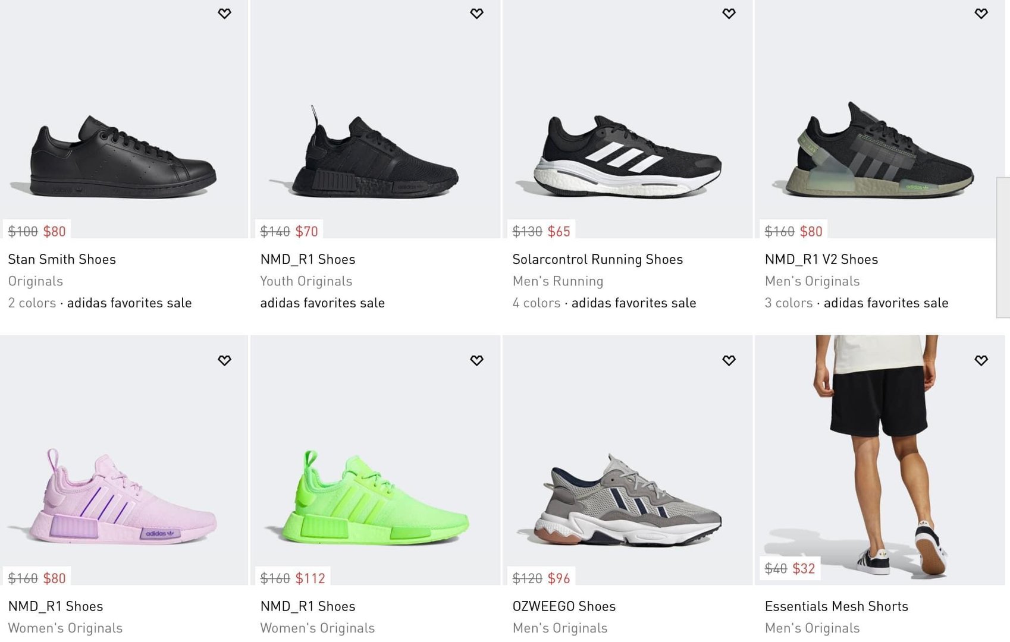Open Solarcontrol Running Shoes title link
Image resolution: width=1010 pixels, height=642 pixels.
tap(597, 259)
